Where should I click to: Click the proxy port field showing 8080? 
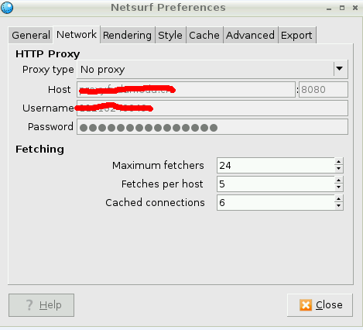click(x=324, y=90)
